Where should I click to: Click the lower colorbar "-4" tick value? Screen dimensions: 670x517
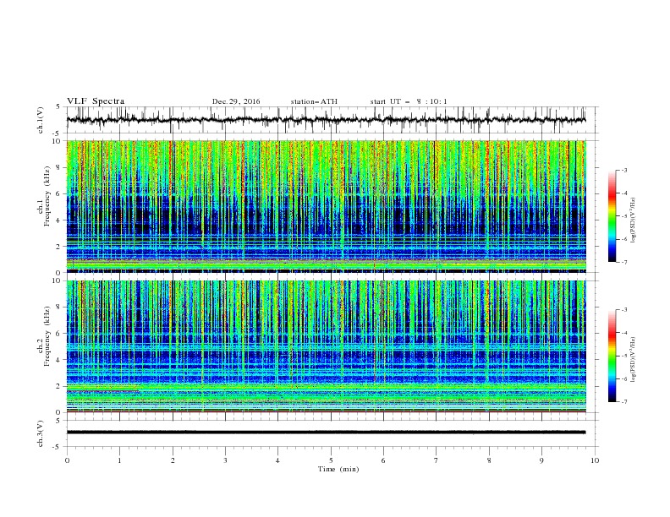point(623,333)
